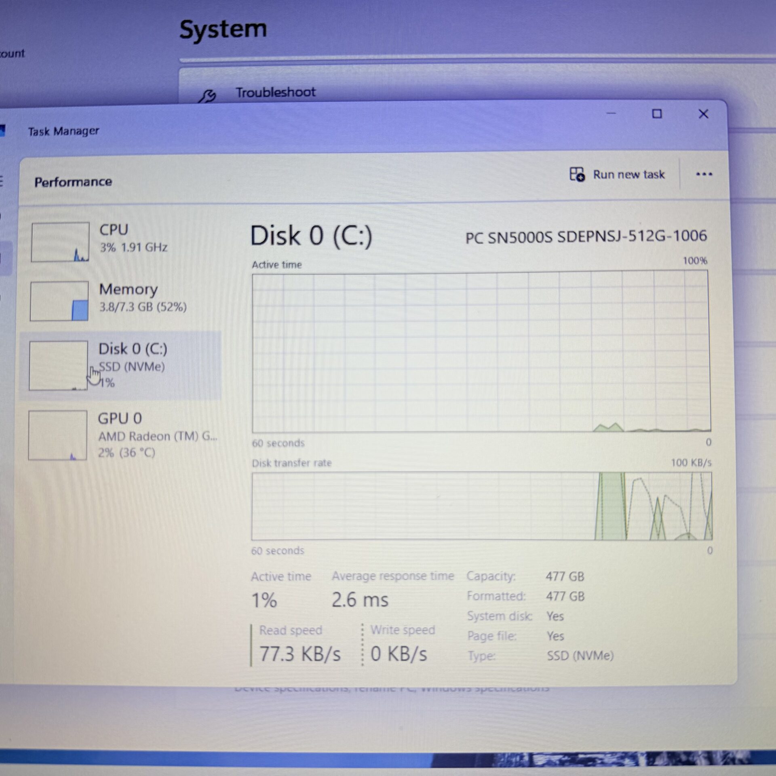Click the Disk transfer rate graph

click(481, 506)
